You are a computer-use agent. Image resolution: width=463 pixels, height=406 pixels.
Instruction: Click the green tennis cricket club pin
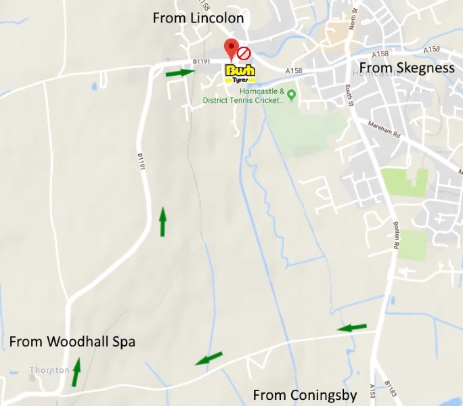[292, 95]
